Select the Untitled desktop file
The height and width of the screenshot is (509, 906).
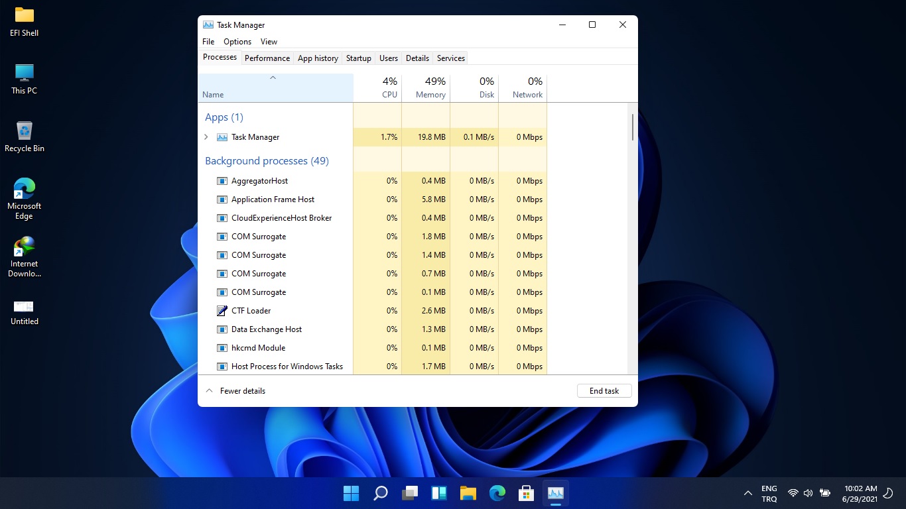click(25, 313)
